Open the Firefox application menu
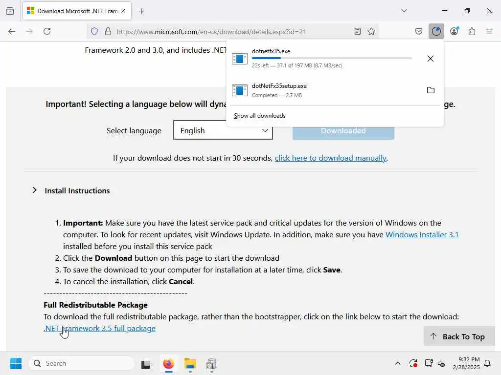 [489, 31]
